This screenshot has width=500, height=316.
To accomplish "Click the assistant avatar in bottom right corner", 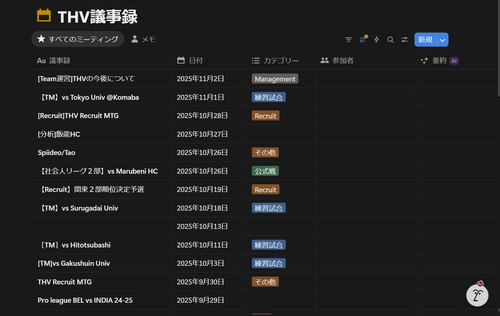I will pyautogui.click(x=477, y=295).
